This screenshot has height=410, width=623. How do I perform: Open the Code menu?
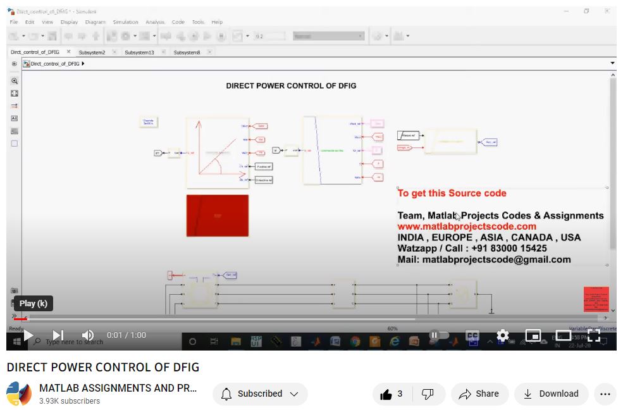[x=178, y=22]
